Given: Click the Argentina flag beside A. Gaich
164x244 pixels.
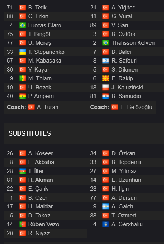Looking at the screenshot, I should pos(106,206).
